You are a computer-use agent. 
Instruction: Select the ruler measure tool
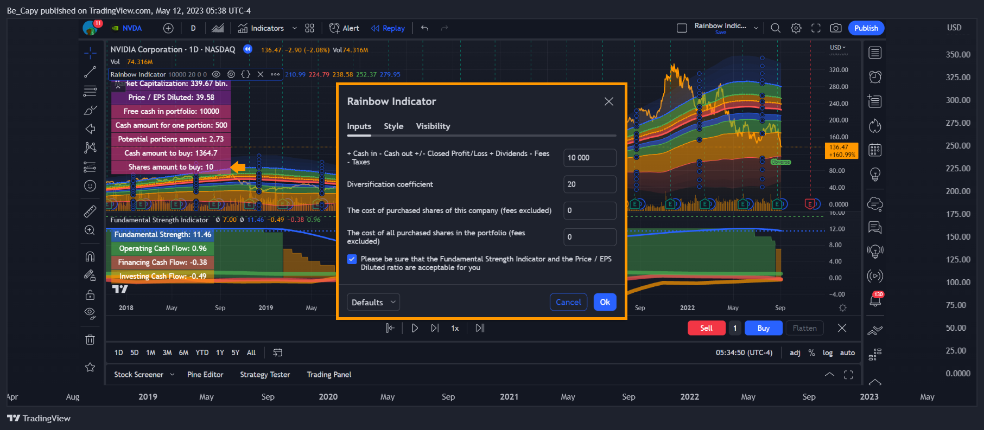pyautogui.click(x=90, y=211)
